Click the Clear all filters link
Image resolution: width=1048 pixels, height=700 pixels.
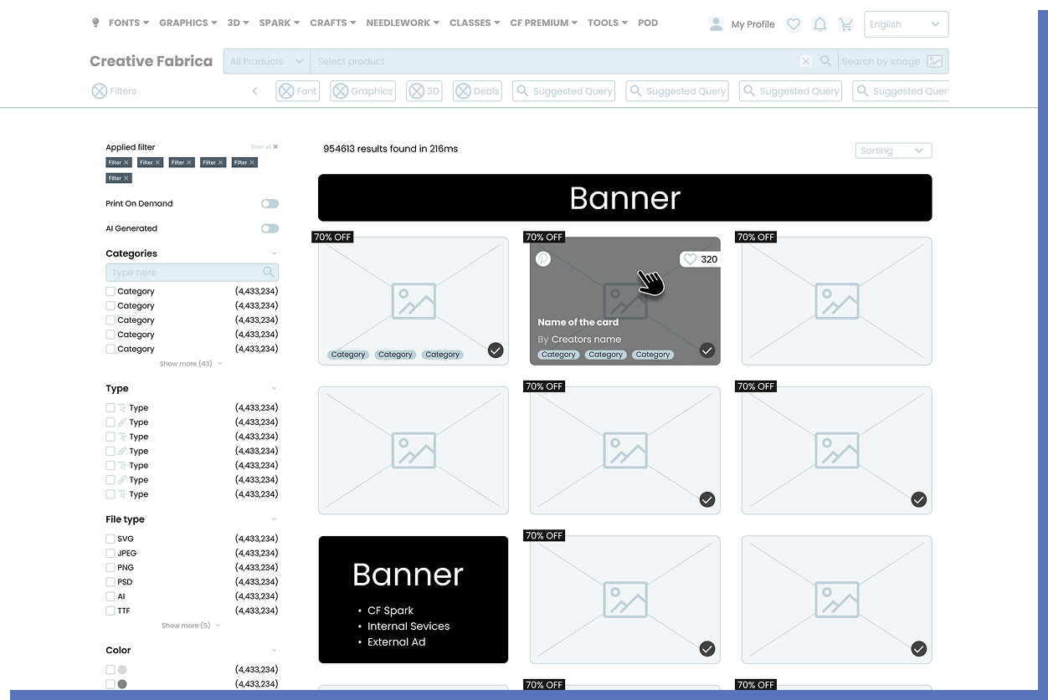point(261,146)
